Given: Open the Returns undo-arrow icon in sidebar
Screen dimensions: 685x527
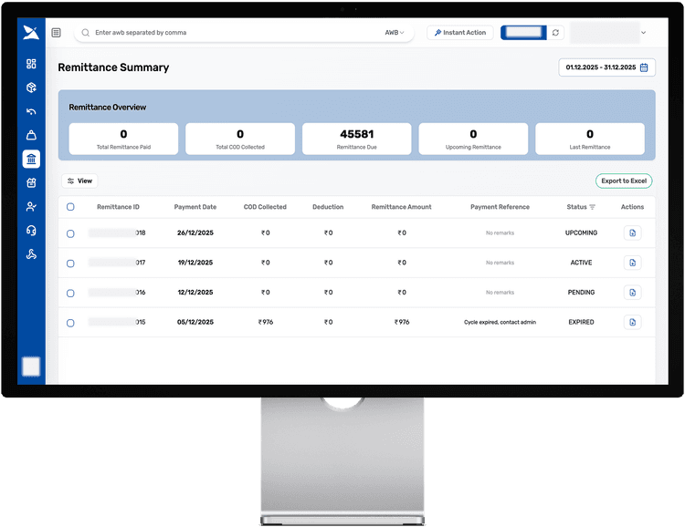Looking at the screenshot, I should pyautogui.click(x=31, y=111).
